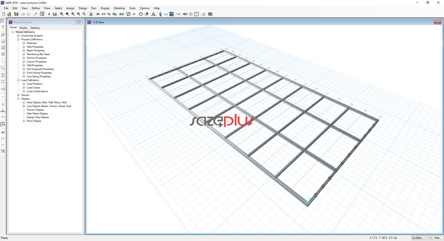Switch to plan view with the XY icon

point(104,14)
